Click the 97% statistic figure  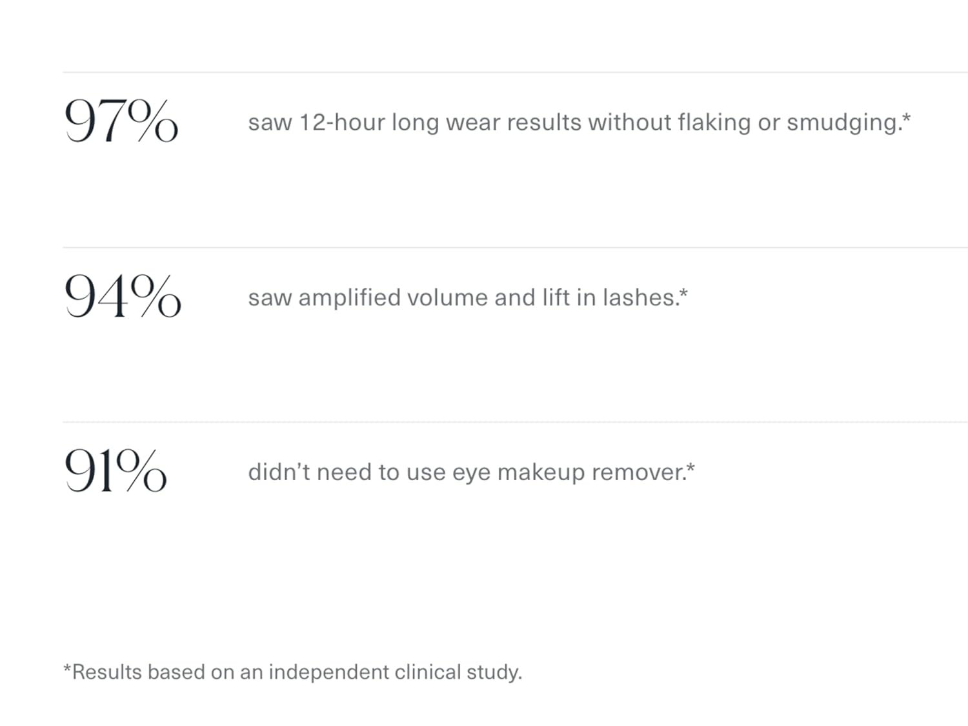click(121, 121)
